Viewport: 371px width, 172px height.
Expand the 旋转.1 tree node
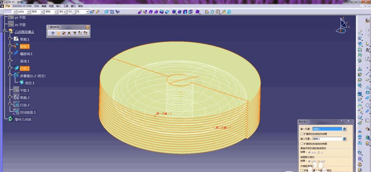10,46
